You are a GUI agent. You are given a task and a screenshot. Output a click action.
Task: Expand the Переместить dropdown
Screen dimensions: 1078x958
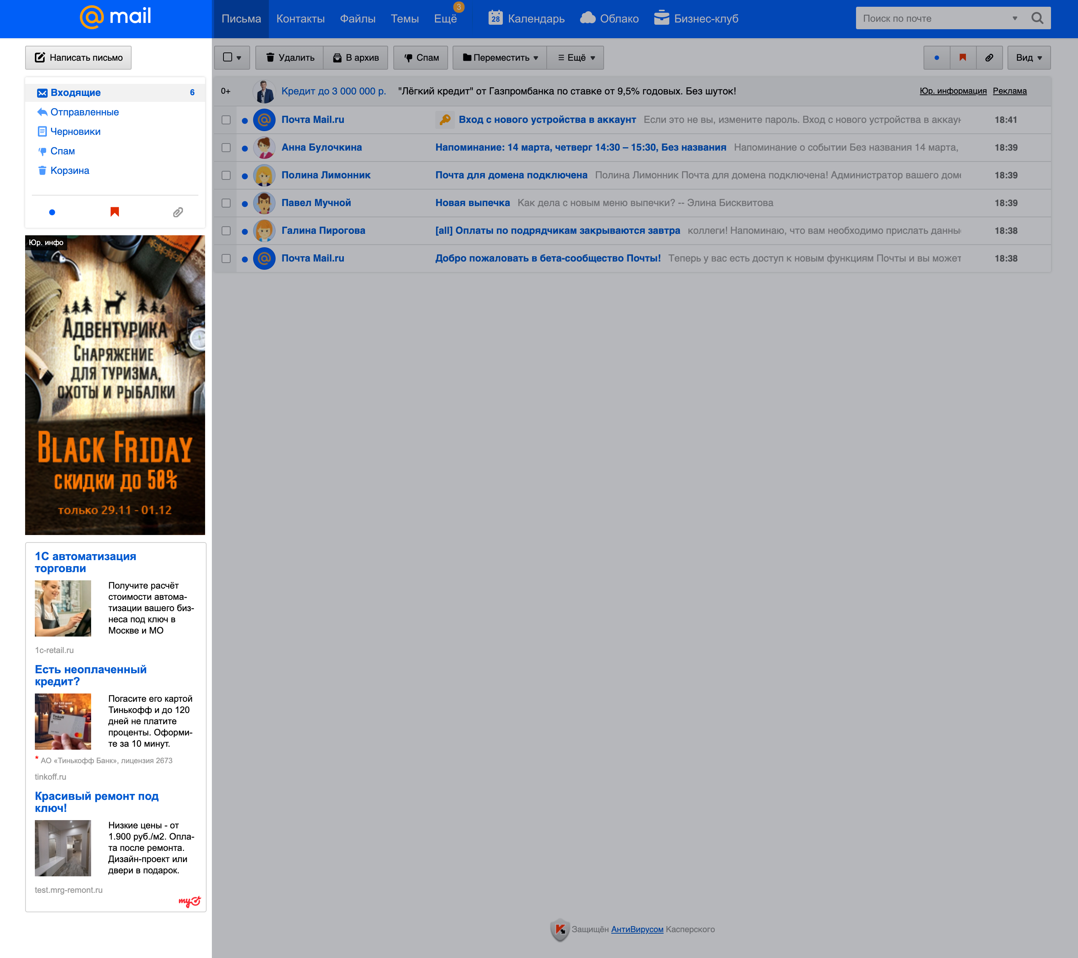500,57
